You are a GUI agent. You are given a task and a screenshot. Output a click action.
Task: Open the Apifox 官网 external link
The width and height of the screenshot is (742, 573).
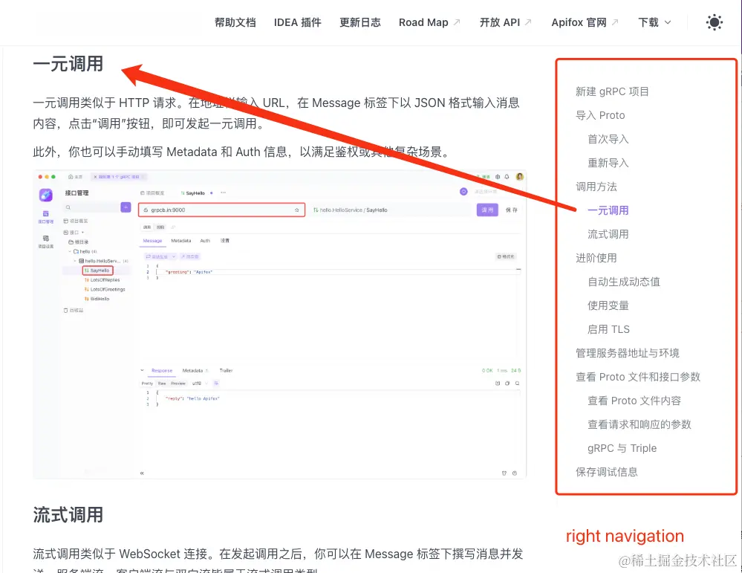585,22
